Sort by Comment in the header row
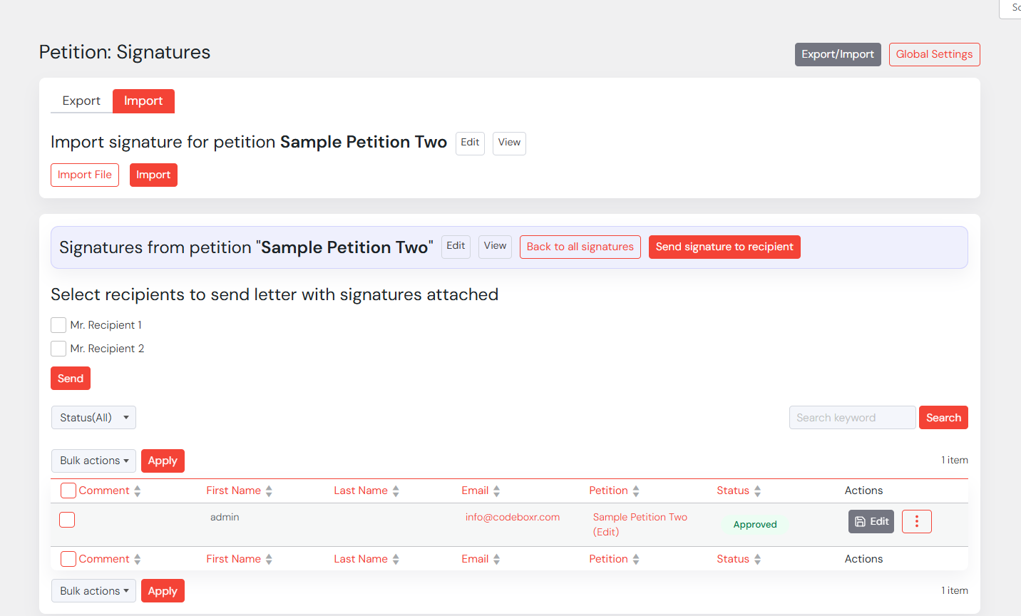Image resolution: width=1021 pixels, height=616 pixels. (104, 491)
